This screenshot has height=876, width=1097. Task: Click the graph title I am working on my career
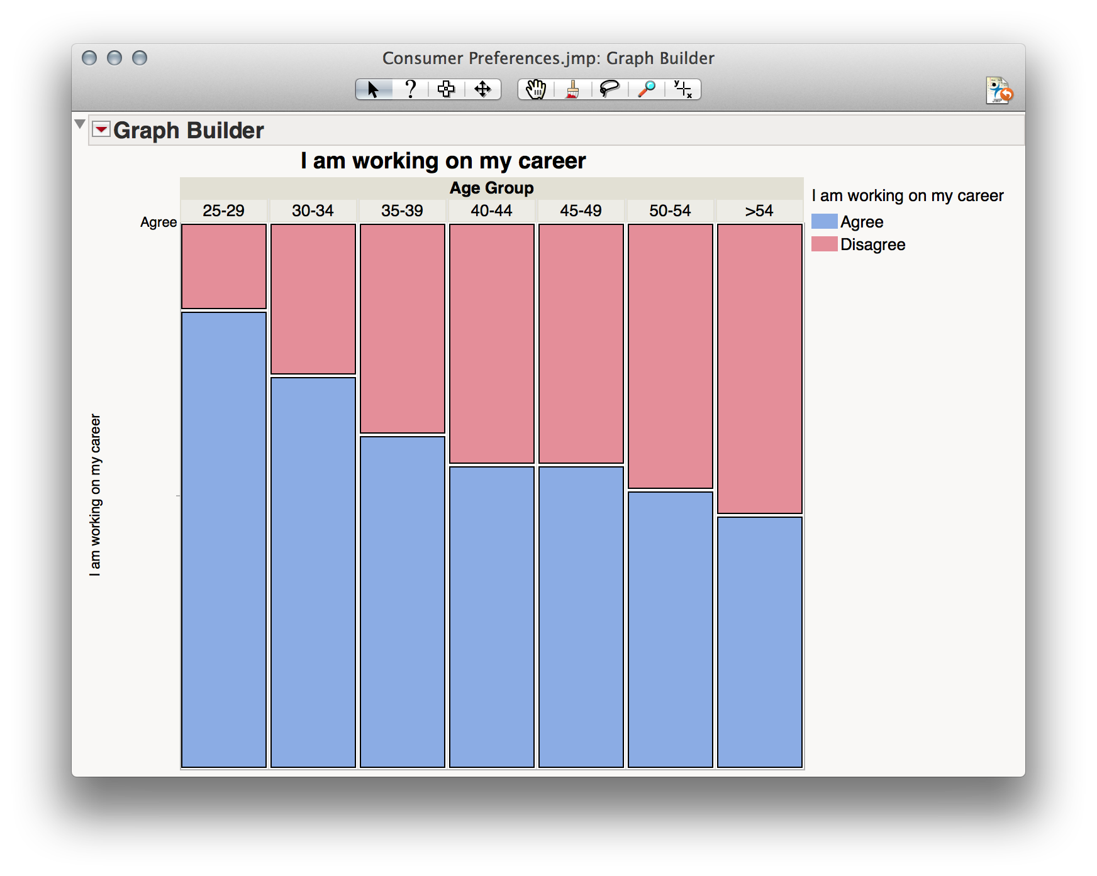tap(442, 161)
